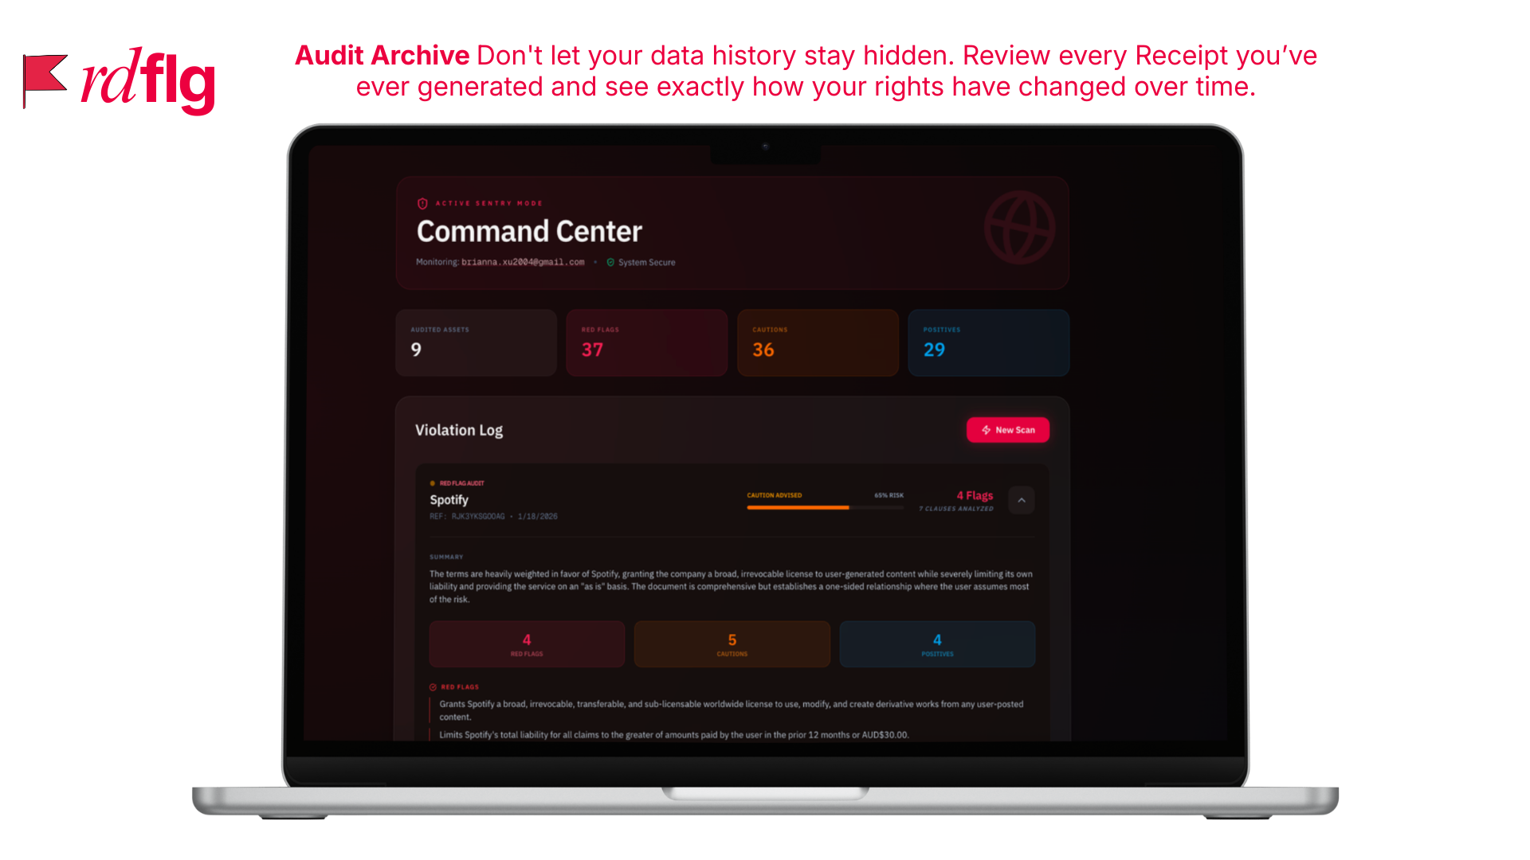Screen dimensions: 1530x860
Task: Select Spotify's 4 Positives tile
Action: click(937, 644)
